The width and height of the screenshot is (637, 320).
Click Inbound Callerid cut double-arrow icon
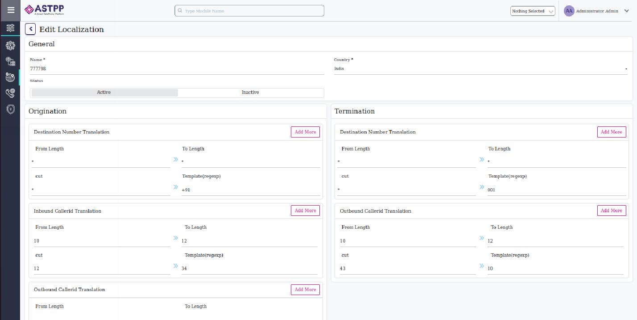click(x=175, y=266)
